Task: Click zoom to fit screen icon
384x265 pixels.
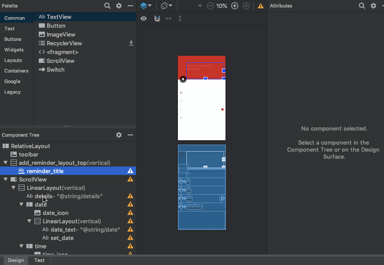Action: 246,6
